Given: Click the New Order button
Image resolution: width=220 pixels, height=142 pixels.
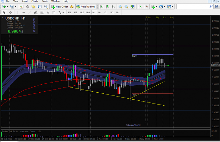Looking at the screenshot, I should coord(59,7).
